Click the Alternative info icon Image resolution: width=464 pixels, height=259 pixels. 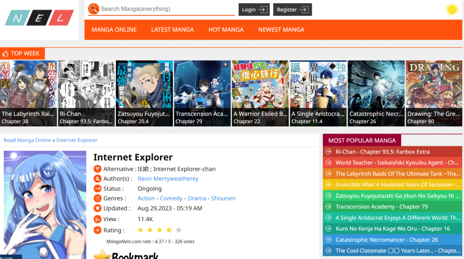click(x=97, y=169)
